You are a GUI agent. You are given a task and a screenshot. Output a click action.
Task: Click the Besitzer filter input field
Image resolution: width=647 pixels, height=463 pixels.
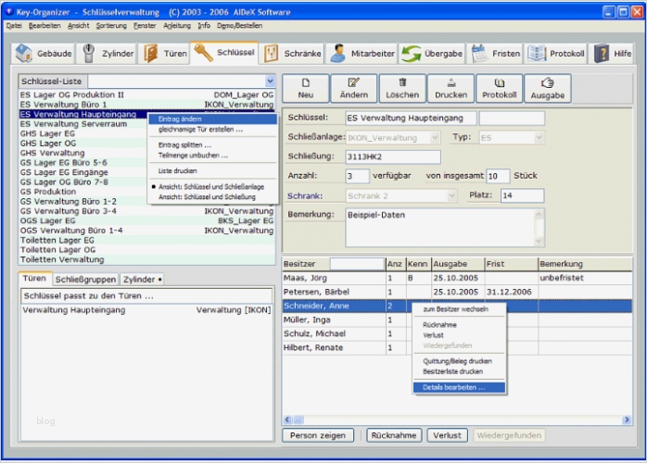coord(358,264)
